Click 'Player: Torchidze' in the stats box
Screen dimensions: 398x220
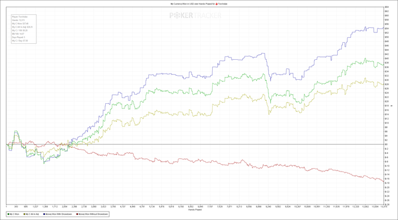pos(19,17)
